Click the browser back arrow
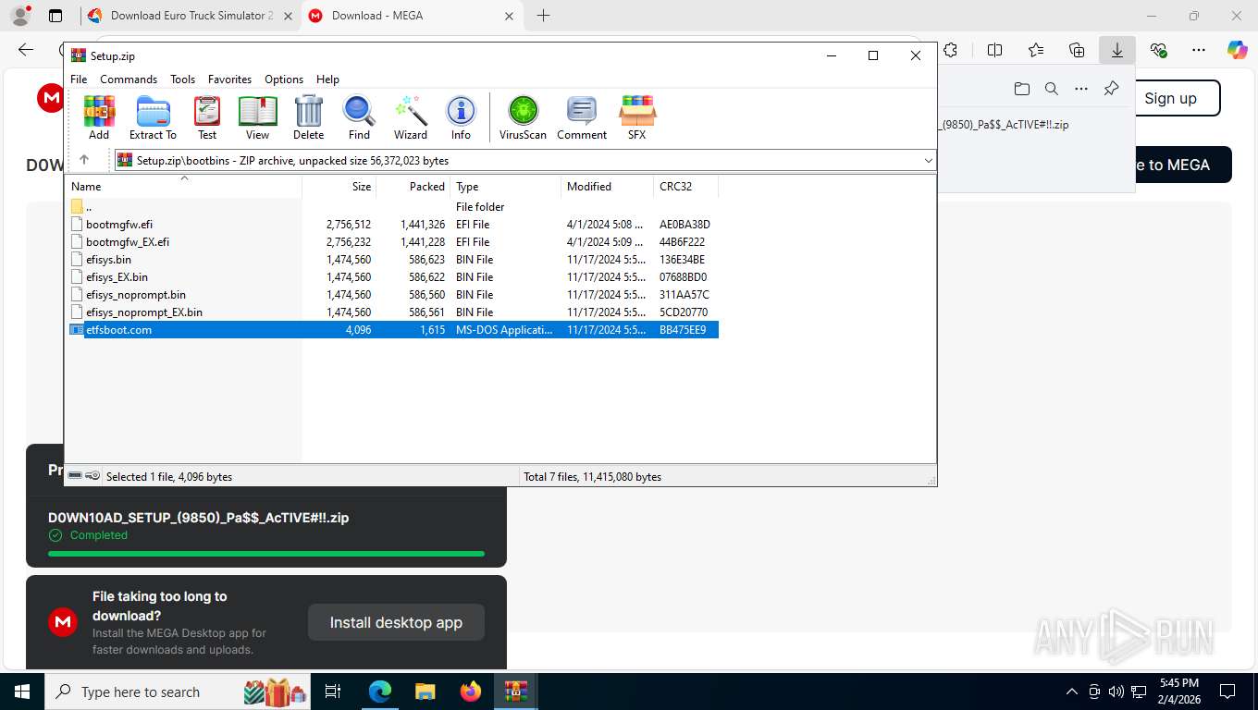Image resolution: width=1258 pixels, height=710 pixels. pyautogui.click(x=26, y=50)
